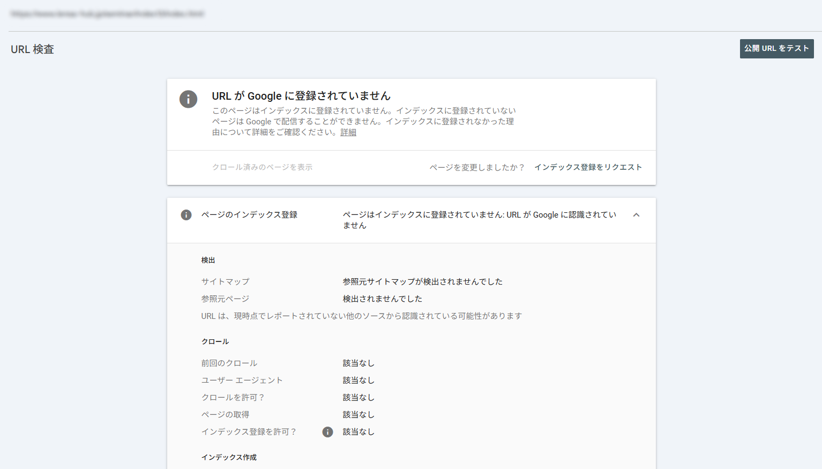Collapse the ページのインデックス登録 section with the chevron
The image size is (822, 469).
(x=636, y=215)
